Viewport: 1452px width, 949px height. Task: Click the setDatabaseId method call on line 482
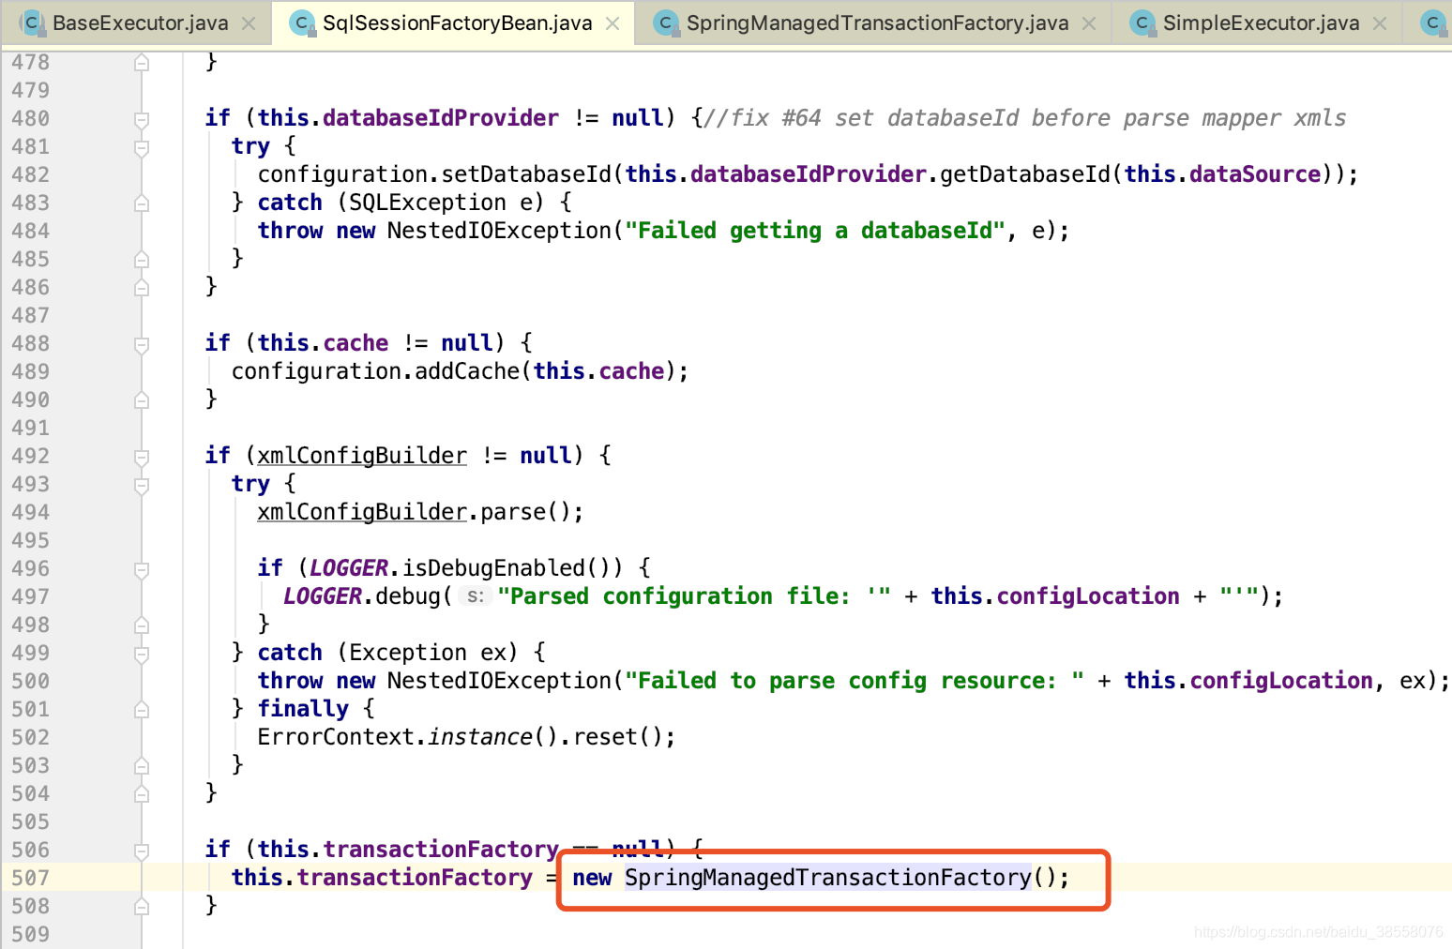(526, 174)
